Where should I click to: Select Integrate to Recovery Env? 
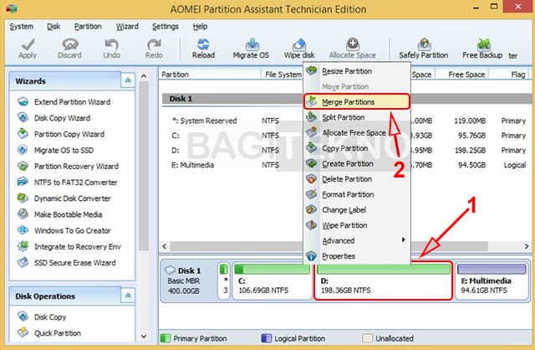69,246
